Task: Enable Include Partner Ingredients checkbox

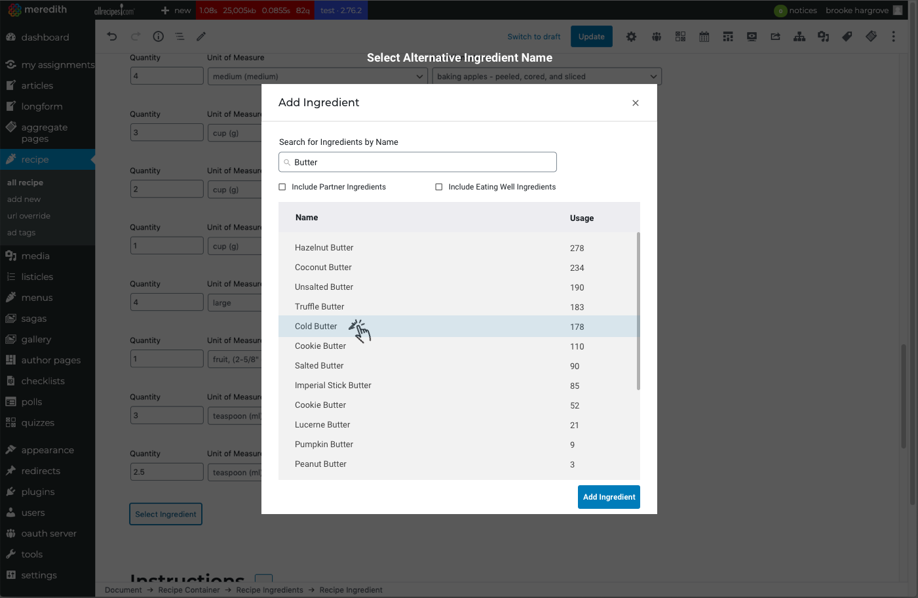Action: pyautogui.click(x=282, y=187)
